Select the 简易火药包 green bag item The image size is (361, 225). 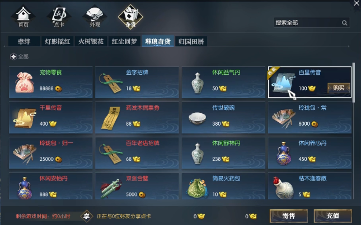[x=223, y=186]
